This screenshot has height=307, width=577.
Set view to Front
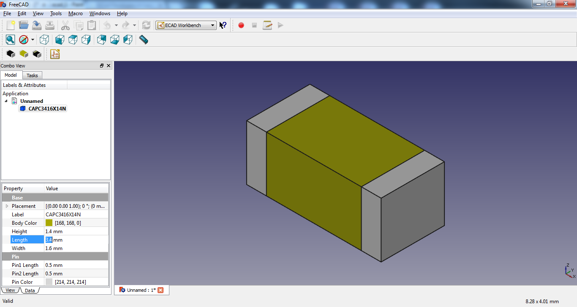pos(60,40)
